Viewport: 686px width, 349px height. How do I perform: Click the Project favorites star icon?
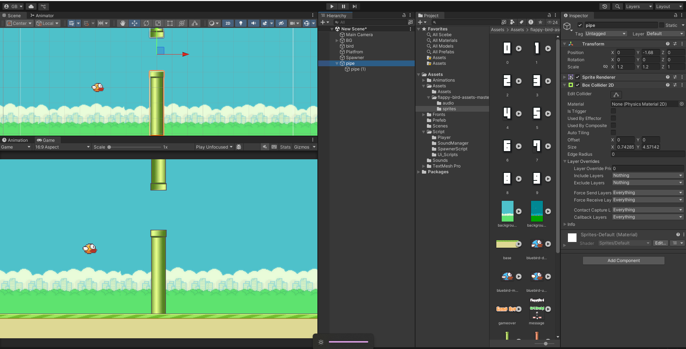coord(540,22)
